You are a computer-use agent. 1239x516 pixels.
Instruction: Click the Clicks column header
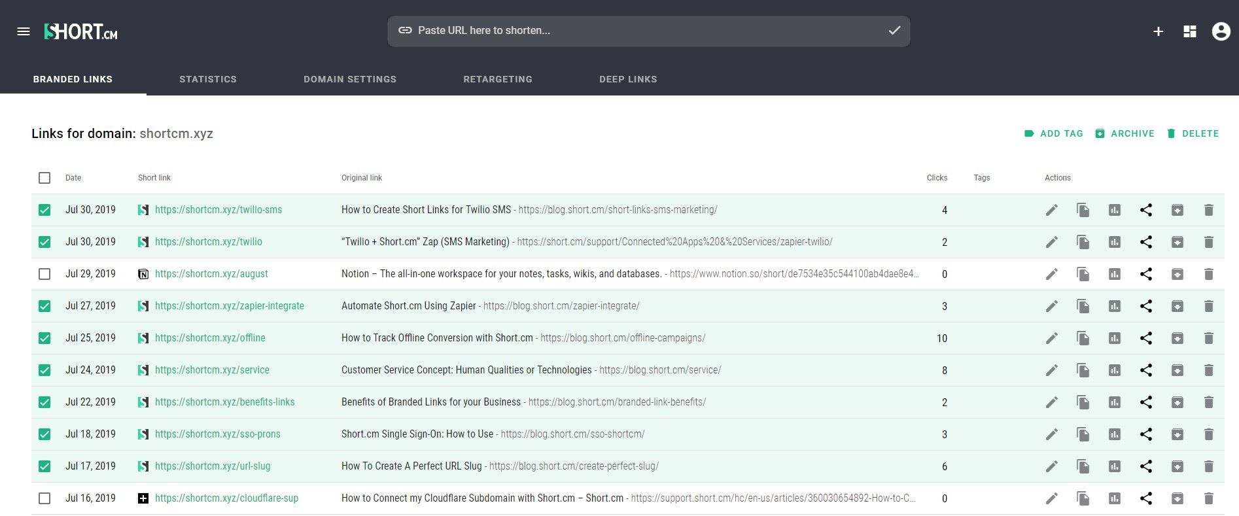[x=937, y=178]
